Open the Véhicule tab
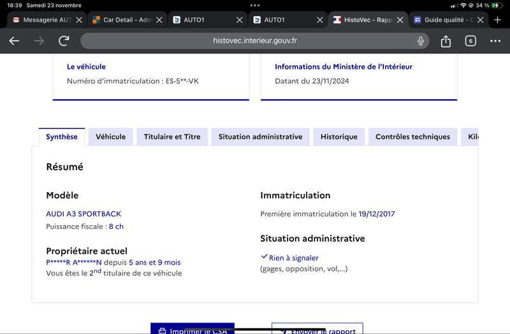Screen dimensions: 510x334 (110, 137)
